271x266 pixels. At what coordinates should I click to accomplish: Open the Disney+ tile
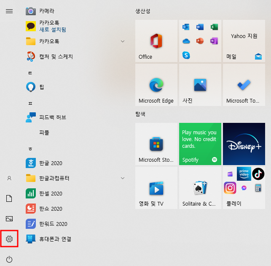(244, 144)
